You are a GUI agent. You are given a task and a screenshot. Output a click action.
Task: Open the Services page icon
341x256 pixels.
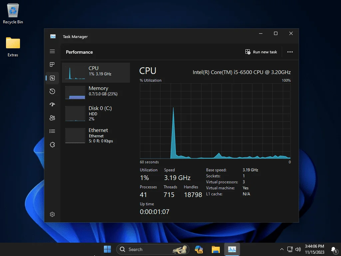point(52,145)
